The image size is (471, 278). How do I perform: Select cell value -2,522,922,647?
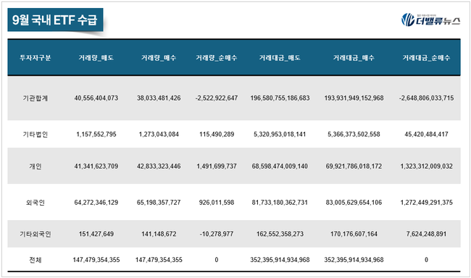tap(217, 98)
